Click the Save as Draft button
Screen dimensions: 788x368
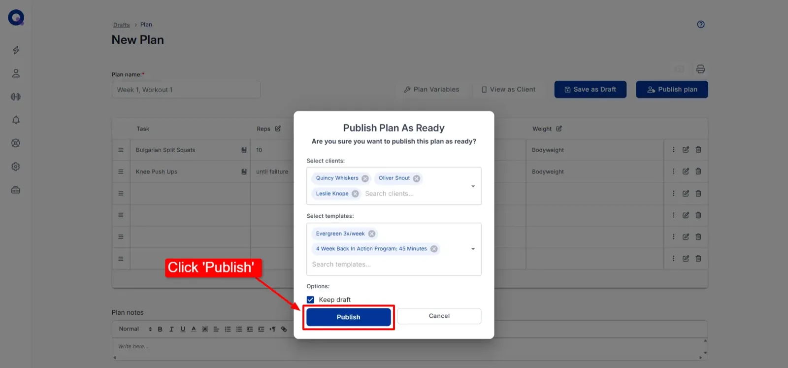pyautogui.click(x=590, y=89)
